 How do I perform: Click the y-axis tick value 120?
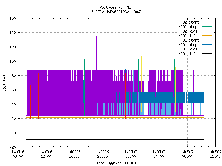click(x=12, y=47)
